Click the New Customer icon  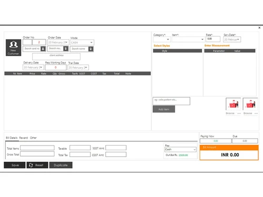click(13, 47)
